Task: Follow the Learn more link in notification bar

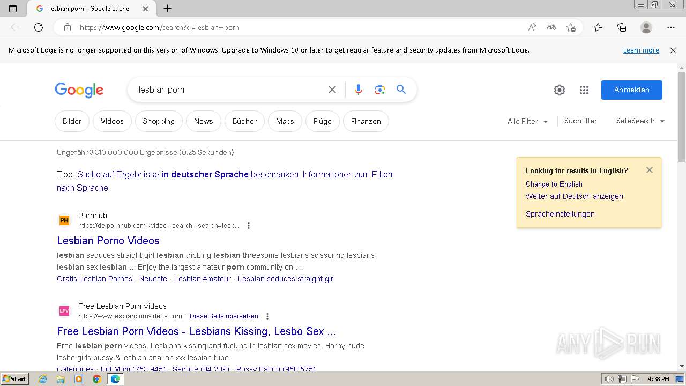Action: pos(641,50)
